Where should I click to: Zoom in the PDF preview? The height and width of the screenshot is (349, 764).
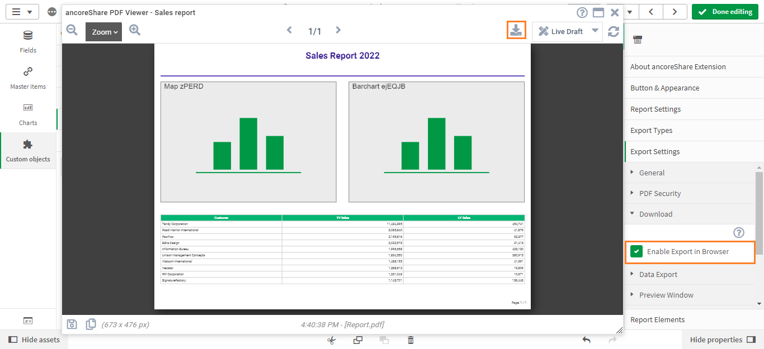(135, 30)
